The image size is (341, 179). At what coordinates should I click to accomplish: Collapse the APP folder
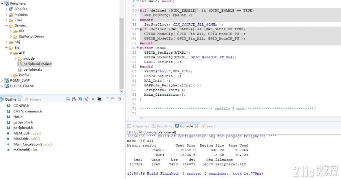click(x=11, y=53)
